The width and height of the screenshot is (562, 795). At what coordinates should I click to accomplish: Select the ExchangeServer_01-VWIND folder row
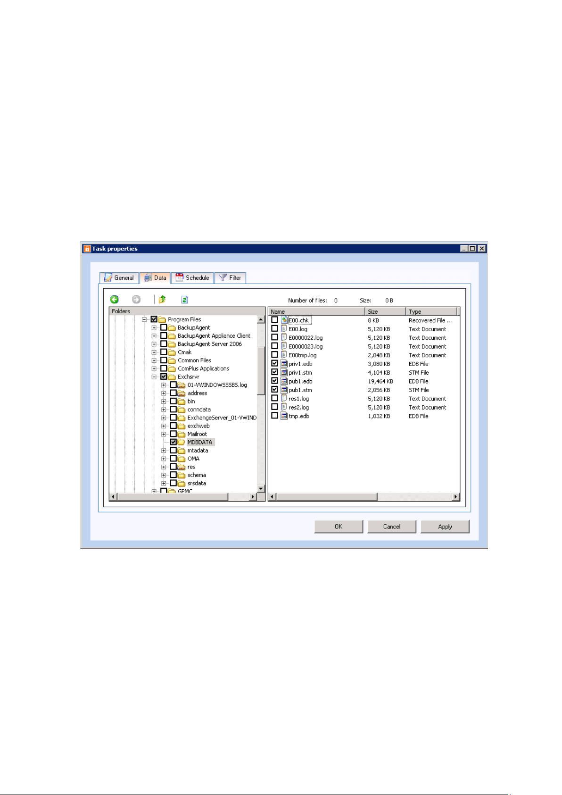click(x=222, y=418)
